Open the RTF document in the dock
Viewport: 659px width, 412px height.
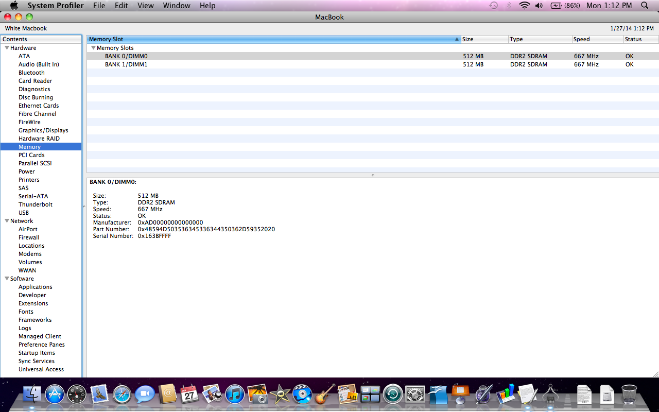[584, 395]
